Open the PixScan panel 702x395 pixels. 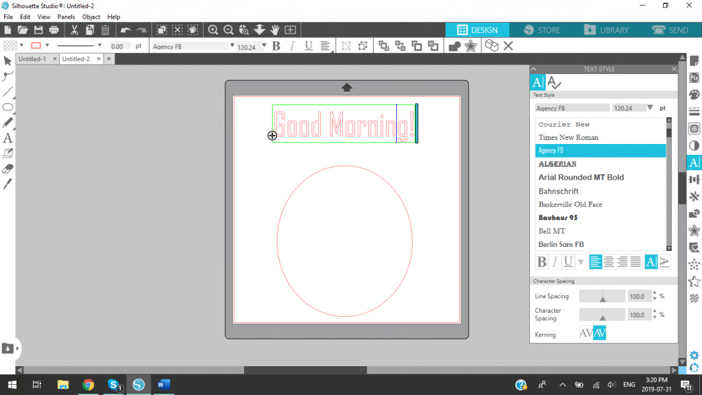click(x=694, y=79)
